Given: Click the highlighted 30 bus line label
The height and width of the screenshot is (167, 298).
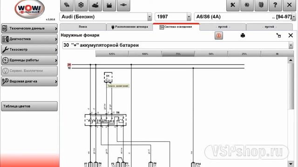Looking at the screenshot, I should (69, 65).
